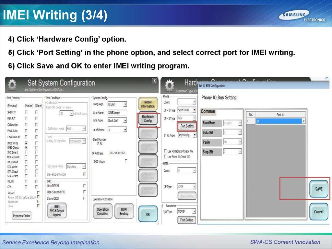Close the Set System Configuration dialog

(155, 81)
